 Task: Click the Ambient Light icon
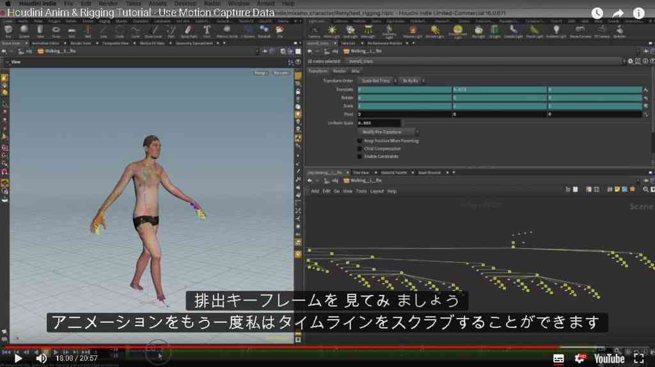556,31
